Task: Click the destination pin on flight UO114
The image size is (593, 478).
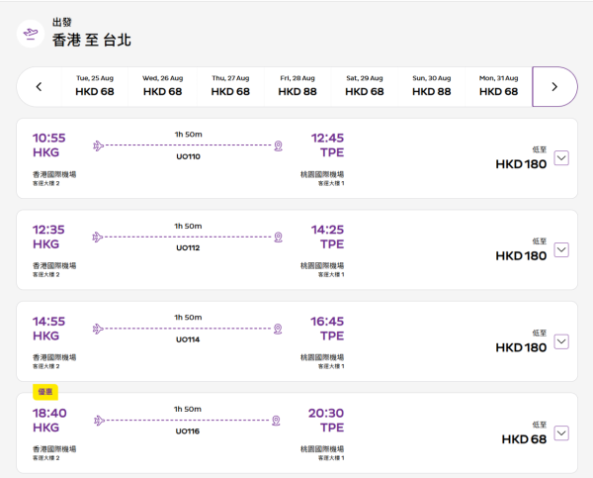Action: coord(279,329)
